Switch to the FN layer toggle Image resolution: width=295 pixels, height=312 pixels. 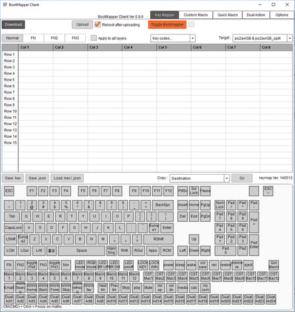coord(33,38)
